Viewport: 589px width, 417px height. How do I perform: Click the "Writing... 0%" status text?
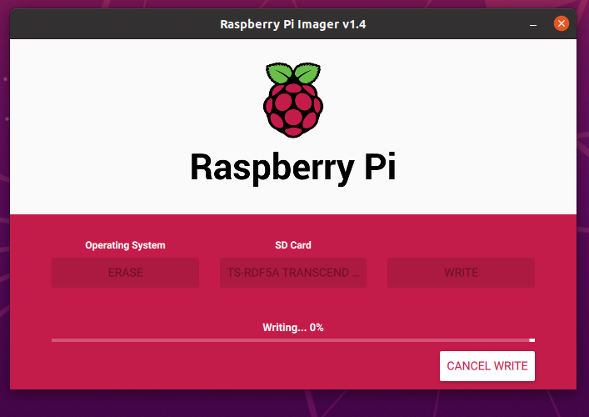point(293,328)
